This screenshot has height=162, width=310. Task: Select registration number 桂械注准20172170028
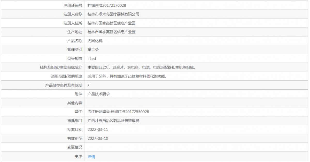click(107, 5)
